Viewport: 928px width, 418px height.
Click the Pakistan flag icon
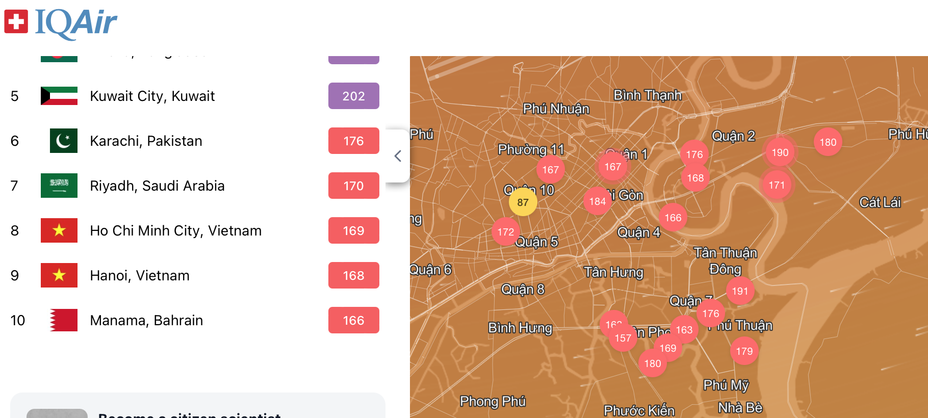(63, 141)
